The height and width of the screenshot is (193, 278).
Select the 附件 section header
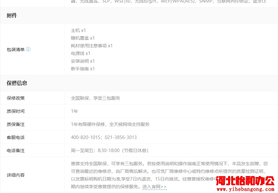pyautogui.click(x=12, y=15)
